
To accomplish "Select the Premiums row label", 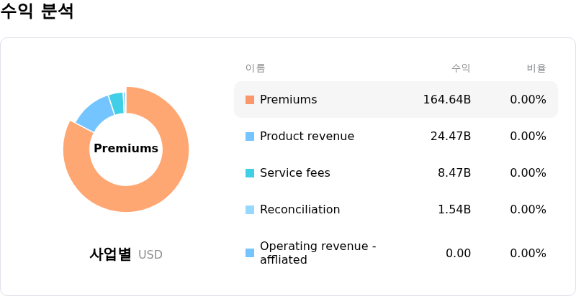I will click(289, 100).
